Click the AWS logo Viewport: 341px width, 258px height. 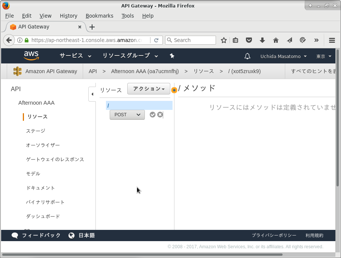tap(31, 56)
